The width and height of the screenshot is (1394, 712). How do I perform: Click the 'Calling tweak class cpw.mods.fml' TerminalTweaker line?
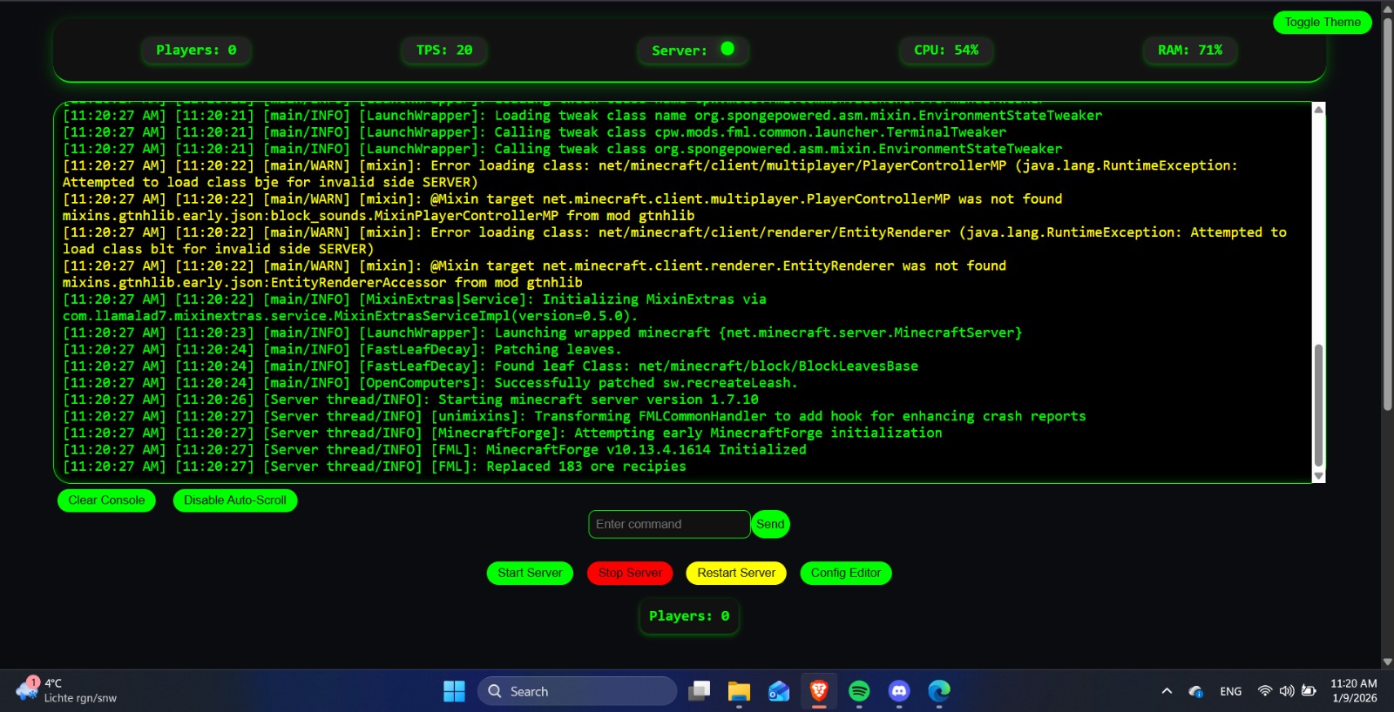point(534,132)
